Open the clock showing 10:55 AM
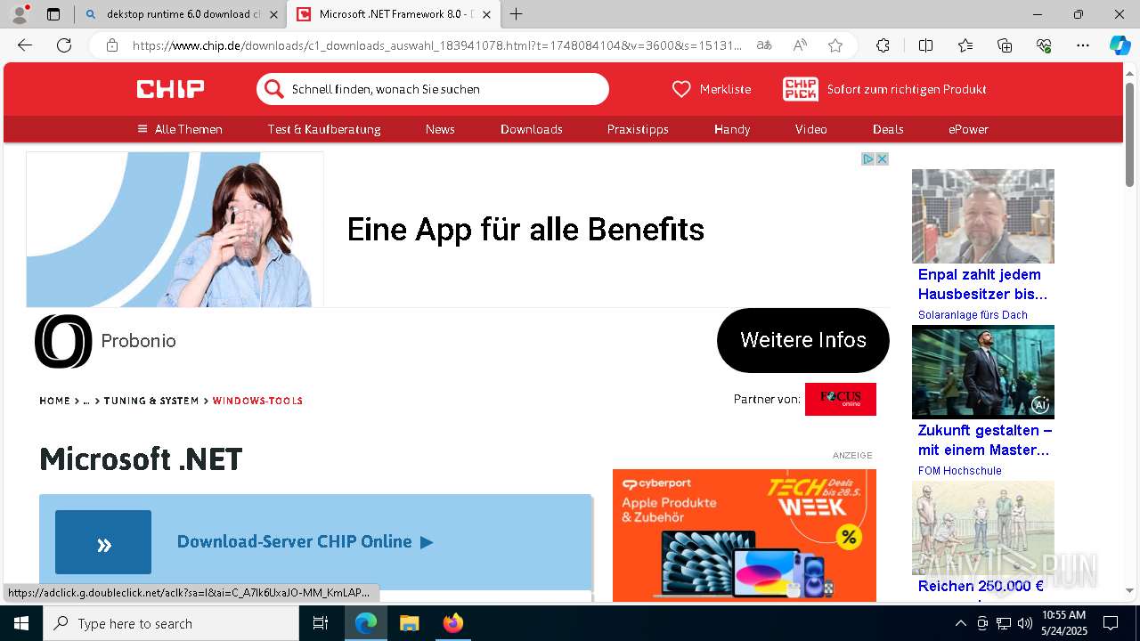 [x=1063, y=623]
